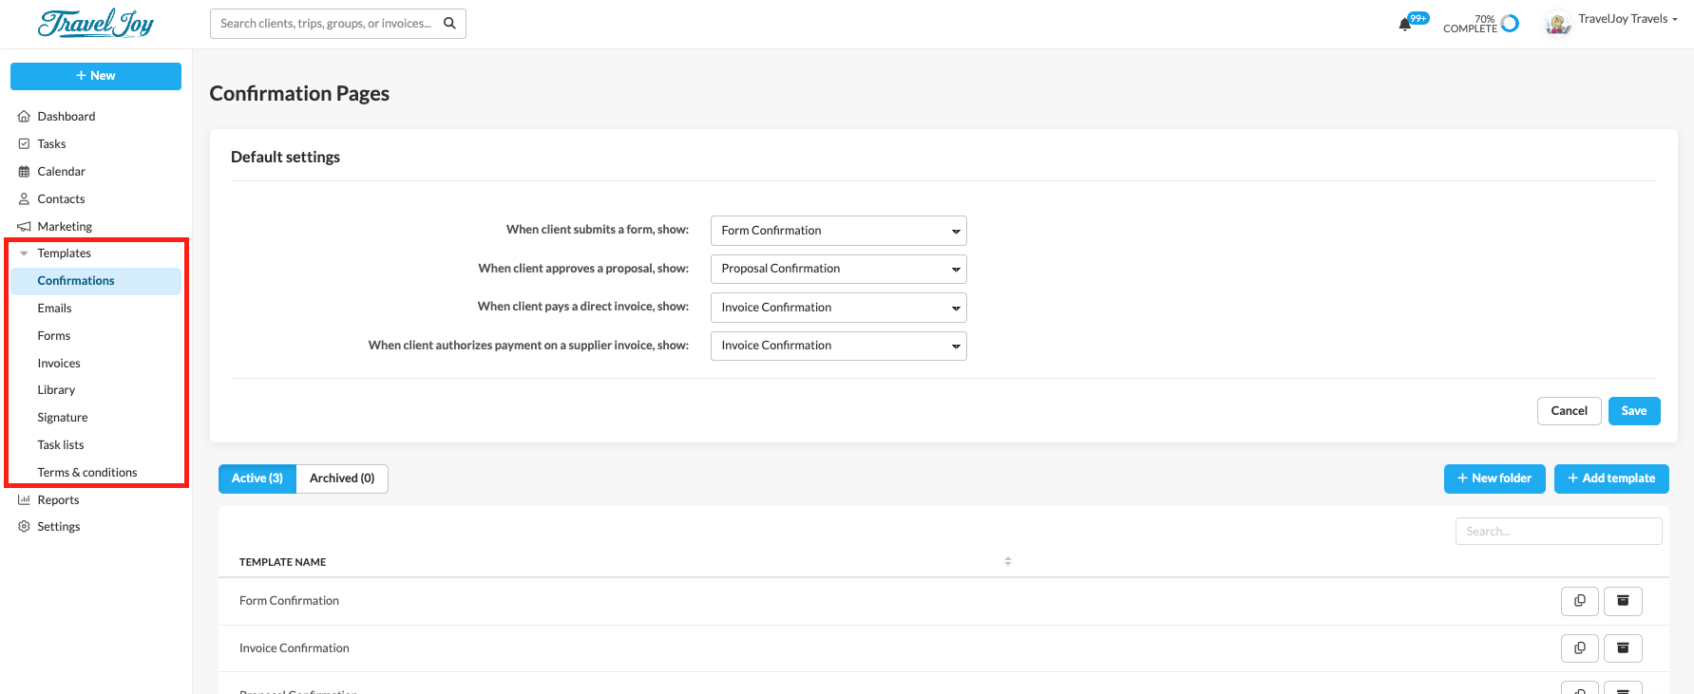Click the 70% complete progress ring

pyautogui.click(x=1510, y=24)
